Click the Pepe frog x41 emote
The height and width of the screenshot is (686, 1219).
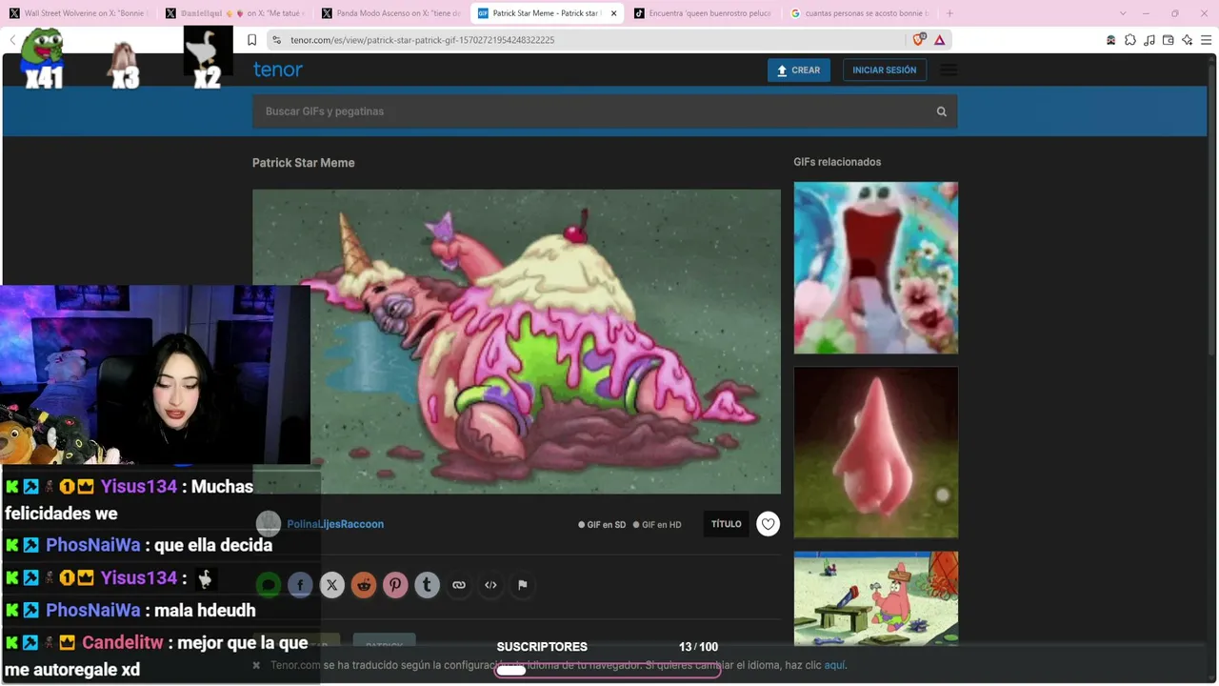pos(43,57)
